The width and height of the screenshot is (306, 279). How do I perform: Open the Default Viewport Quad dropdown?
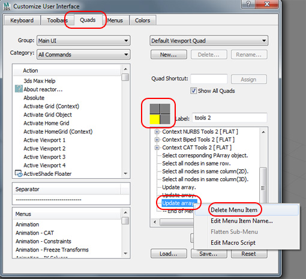coord(209,41)
